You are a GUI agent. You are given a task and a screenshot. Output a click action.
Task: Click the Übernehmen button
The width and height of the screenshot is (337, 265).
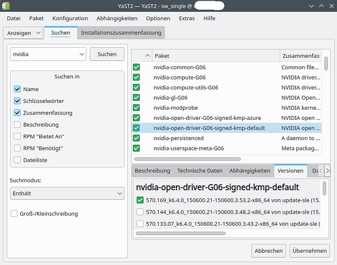[x=309, y=251]
